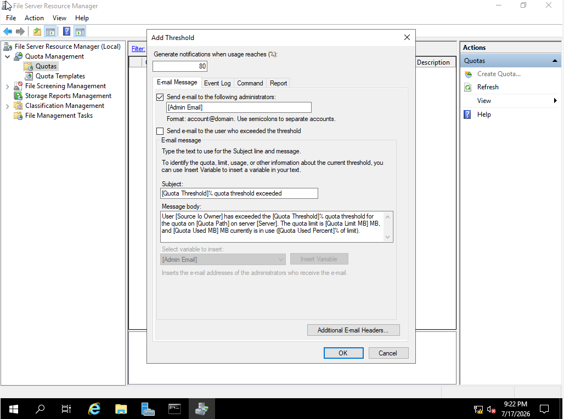564x419 pixels.
Task: Close the Add Threshold dialog
Action: click(407, 38)
